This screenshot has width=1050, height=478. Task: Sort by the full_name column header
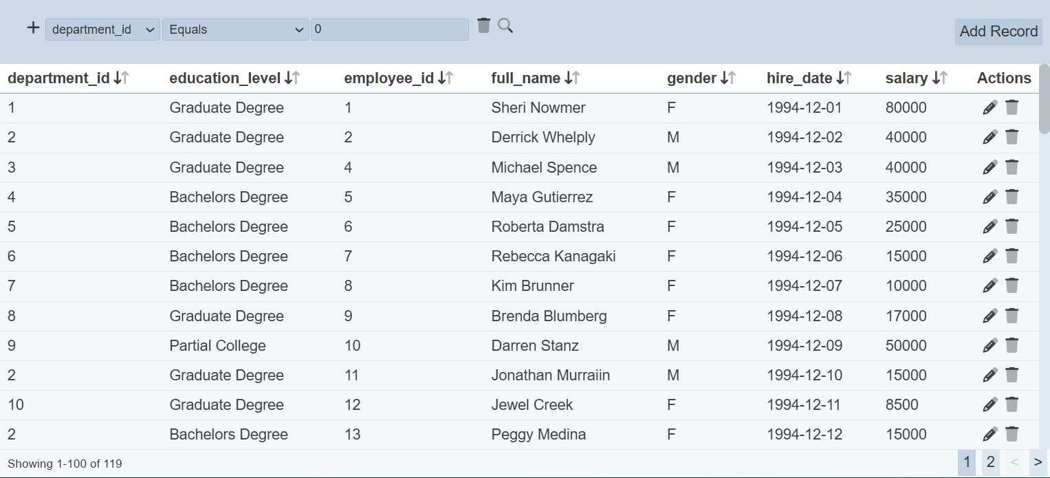coord(571,78)
